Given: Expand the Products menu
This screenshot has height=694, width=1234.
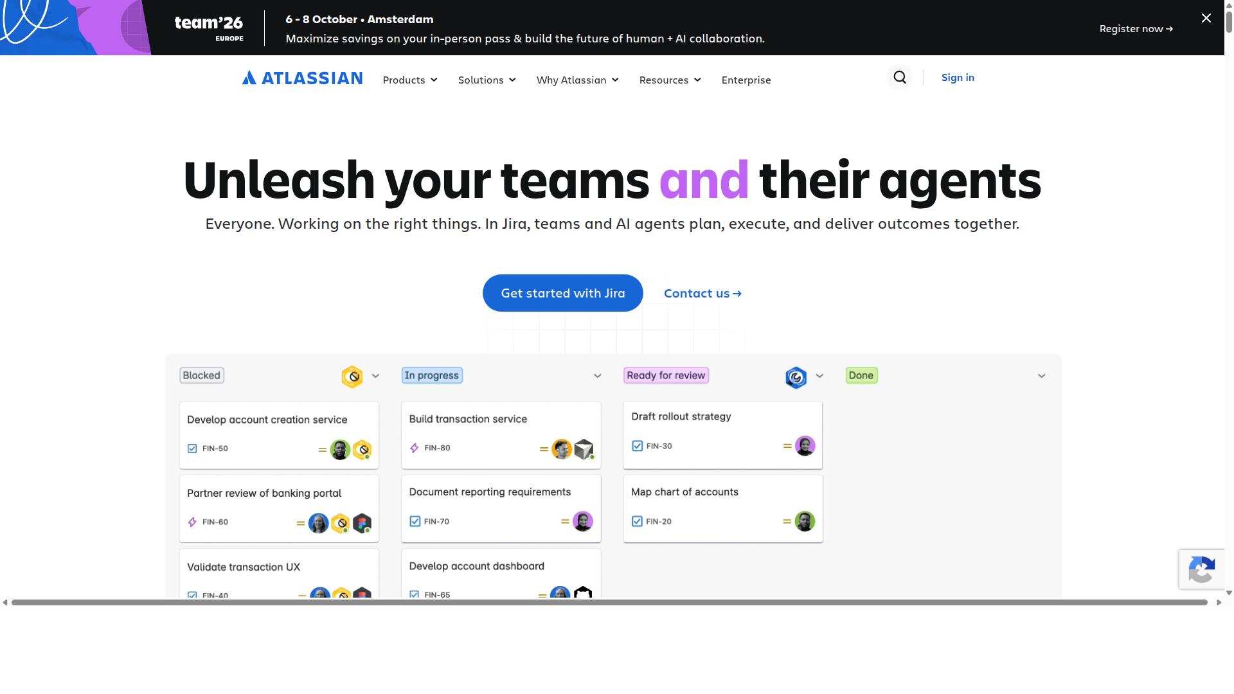Looking at the screenshot, I should tap(410, 80).
